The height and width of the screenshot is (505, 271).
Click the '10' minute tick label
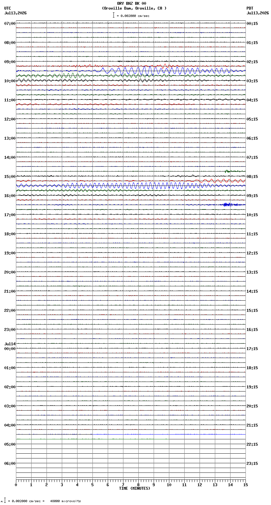click(169, 485)
